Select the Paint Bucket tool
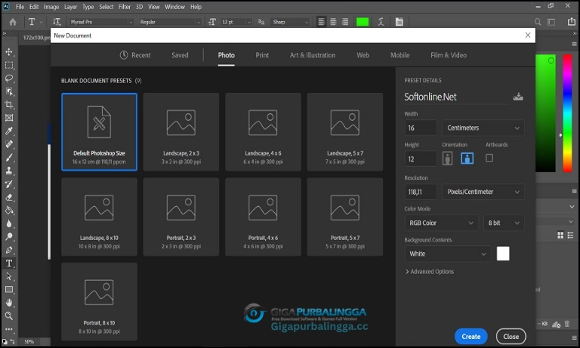 [9, 211]
